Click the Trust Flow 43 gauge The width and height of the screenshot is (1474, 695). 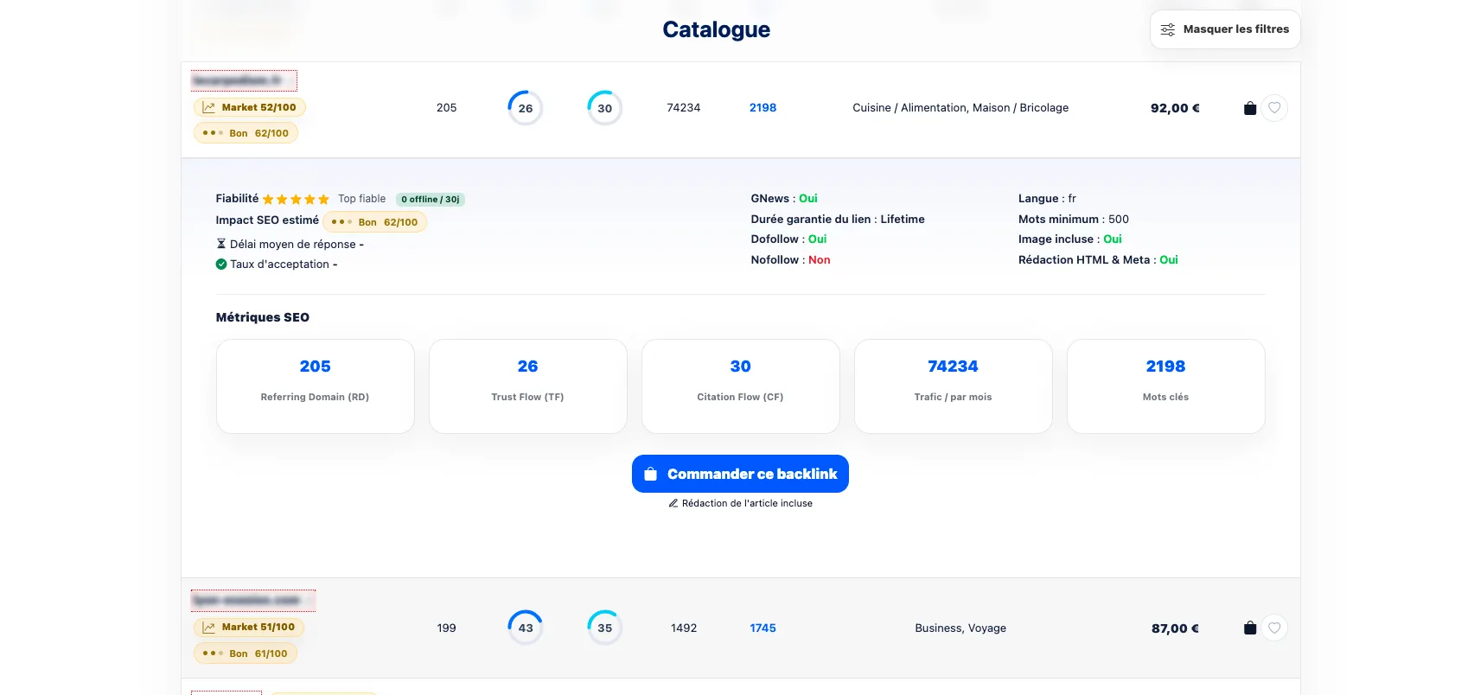point(526,628)
